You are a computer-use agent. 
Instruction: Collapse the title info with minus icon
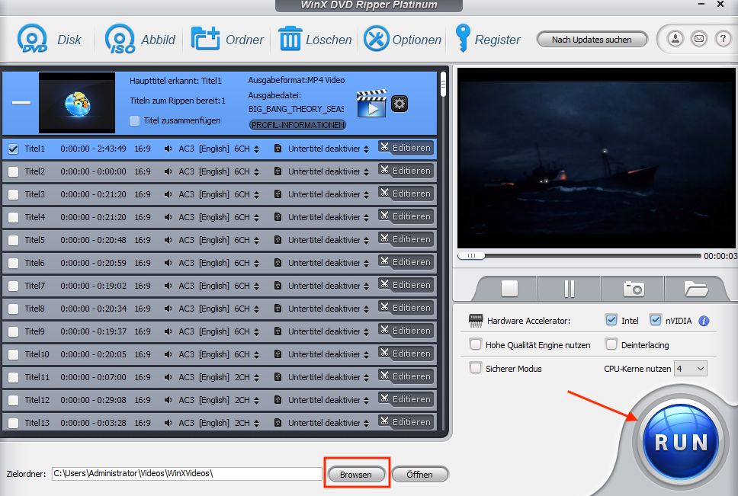(x=21, y=103)
